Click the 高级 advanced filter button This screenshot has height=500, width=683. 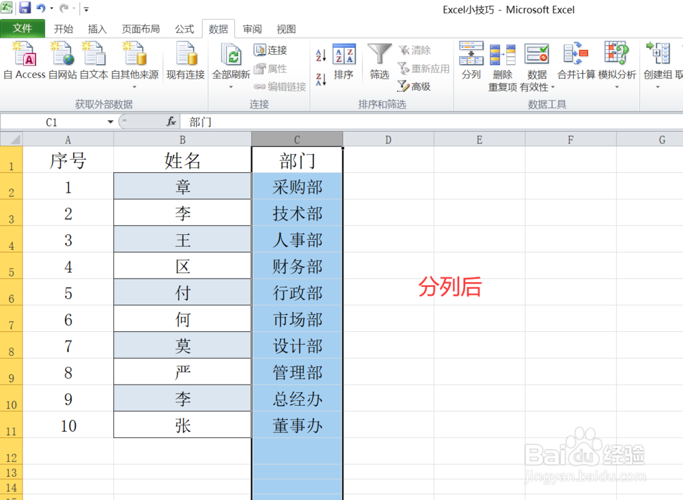[x=415, y=87]
